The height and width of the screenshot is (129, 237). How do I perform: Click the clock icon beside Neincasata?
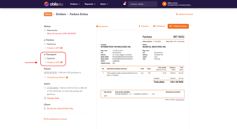coord(45,30)
